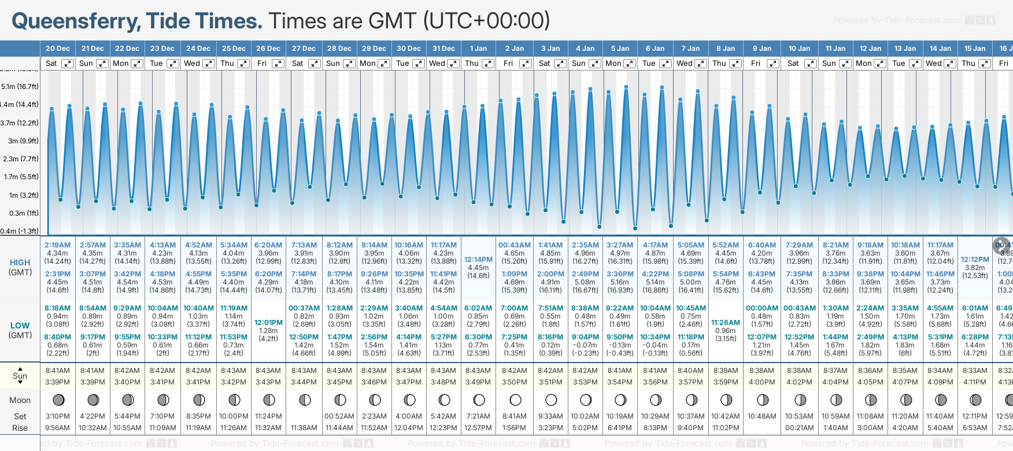Click expand icon for Thu 15 Jan
This screenshot has height=451, width=1013.
tap(984, 64)
